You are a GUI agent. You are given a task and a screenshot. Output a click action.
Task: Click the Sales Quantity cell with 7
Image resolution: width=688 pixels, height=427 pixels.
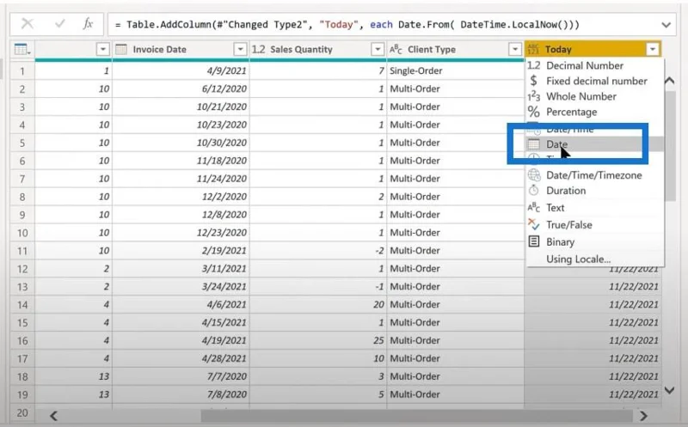(x=317, y=71)
